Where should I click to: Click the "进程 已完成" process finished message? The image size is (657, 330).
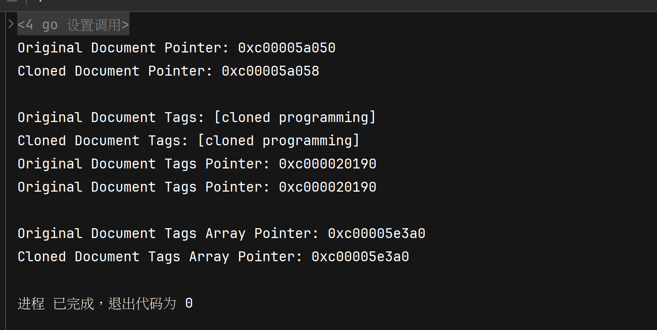pos(56,304)
